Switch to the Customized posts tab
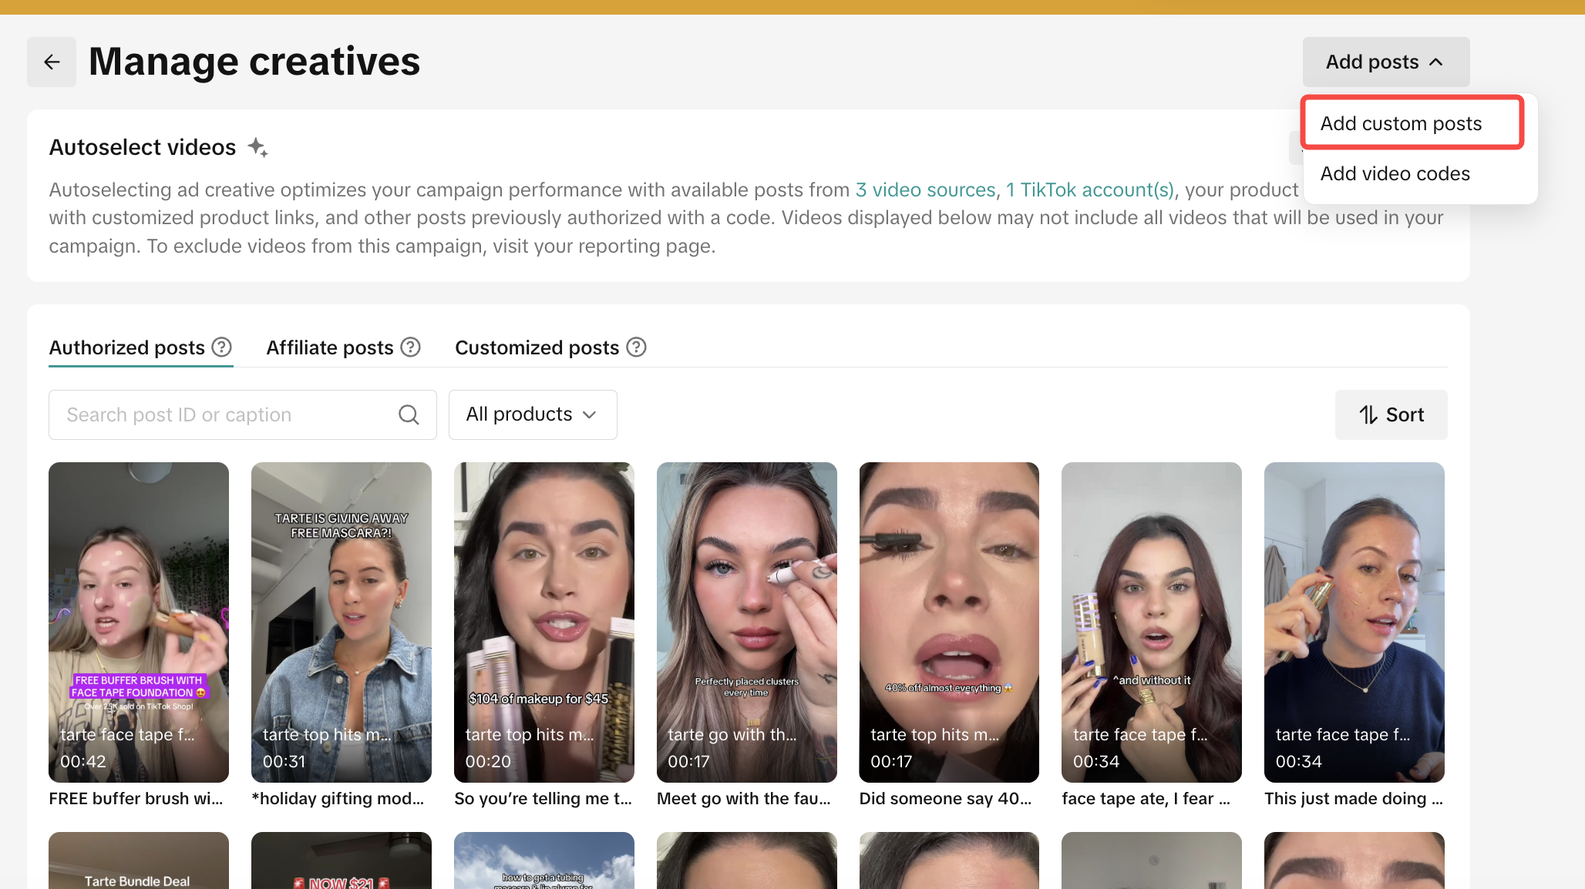 pyautogui.click(x=537, y=347)
